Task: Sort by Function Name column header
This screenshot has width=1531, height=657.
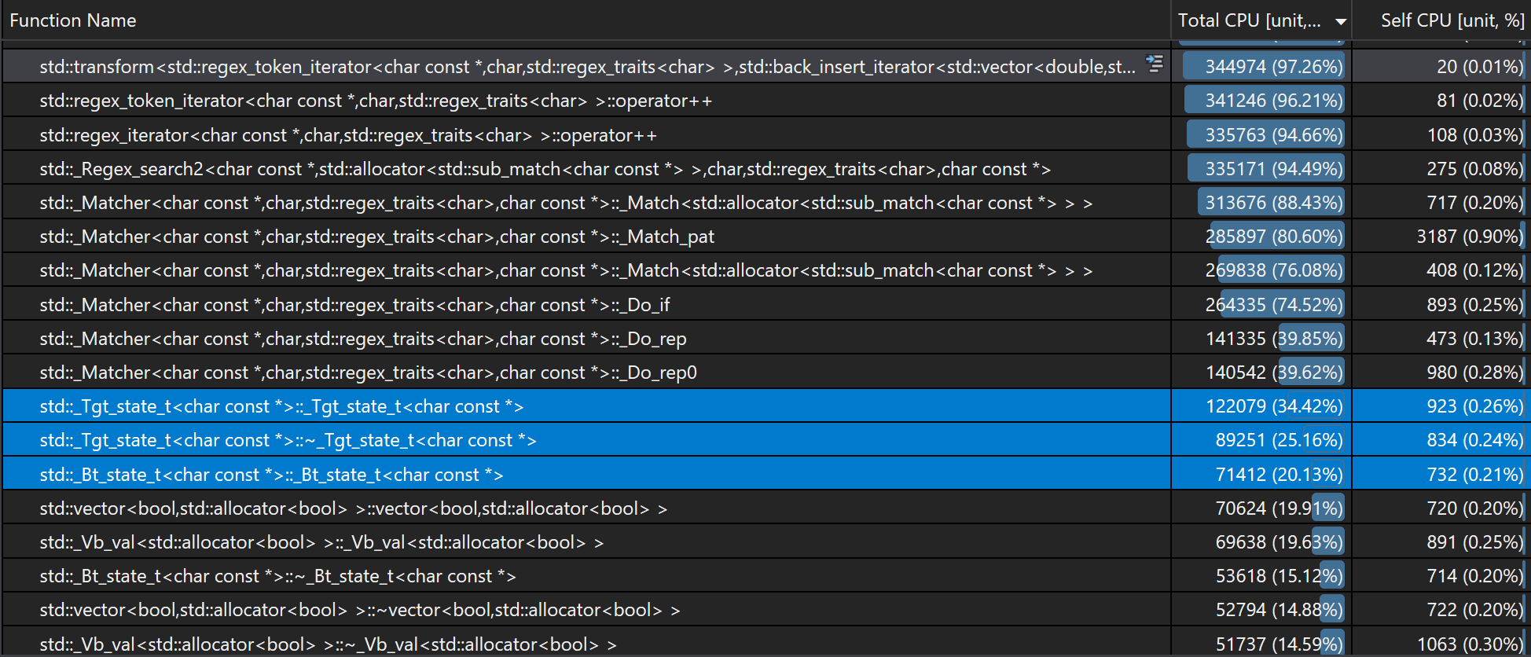Action: tap(73, 20)
